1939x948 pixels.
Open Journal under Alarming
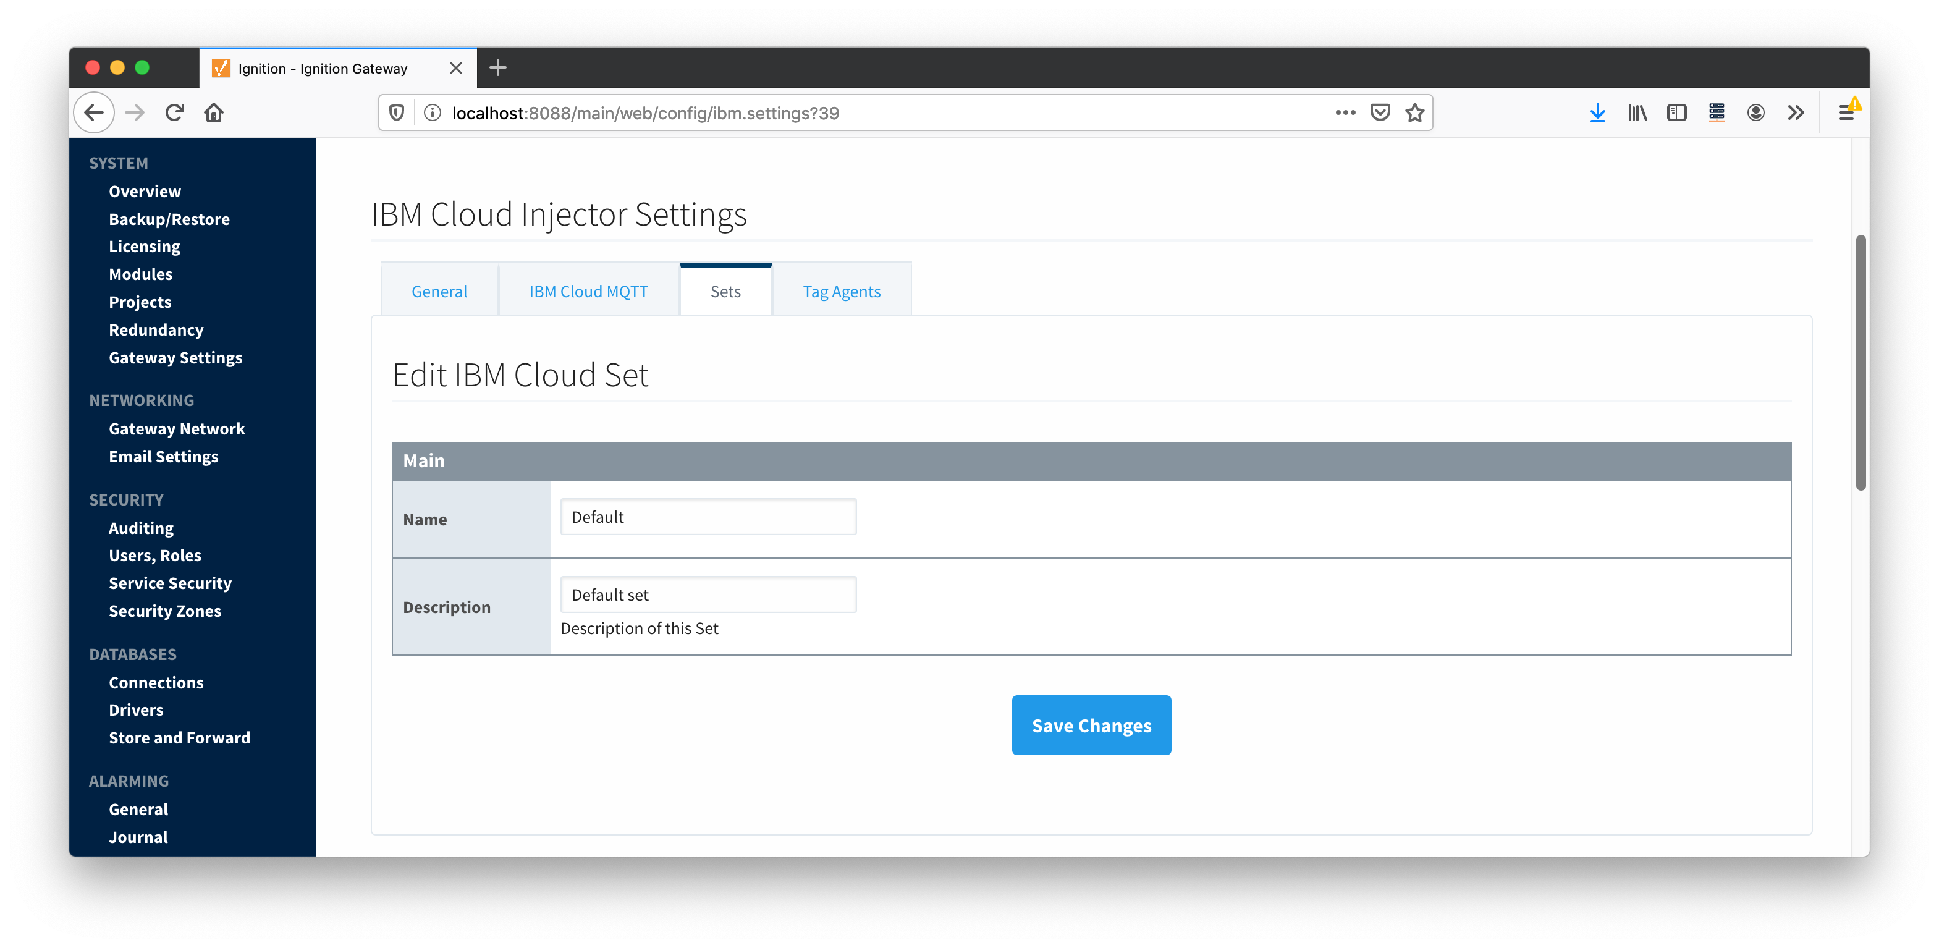[138, 837]
